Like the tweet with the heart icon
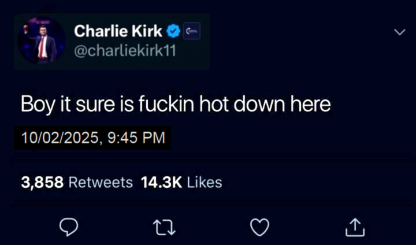 pyautogui.click(x=260, y=227)
